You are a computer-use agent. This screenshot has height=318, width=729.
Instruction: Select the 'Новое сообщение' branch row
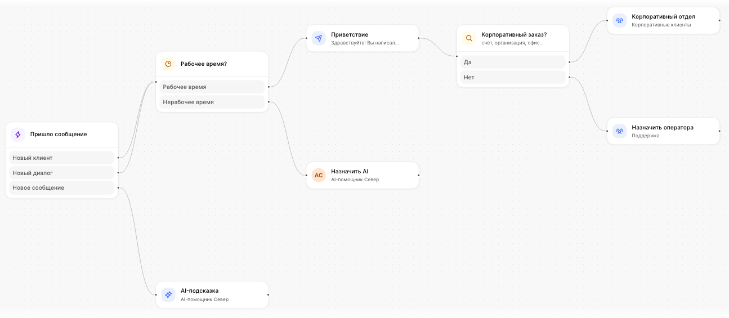62,187
